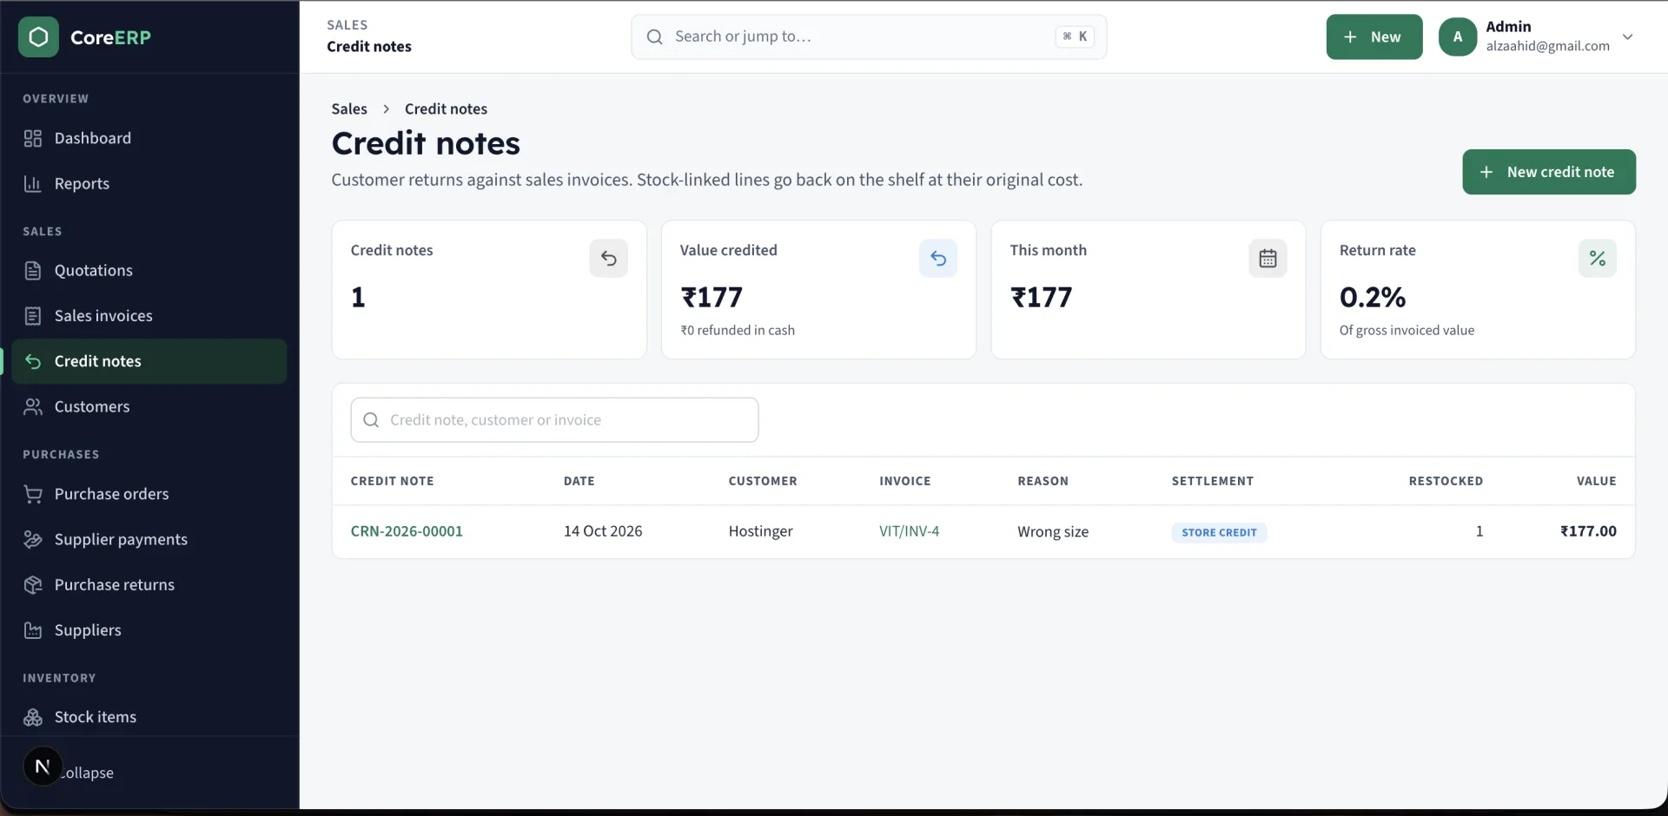Click the Wrong size reason cell
1668x816 pixels.
[1053, 532]
